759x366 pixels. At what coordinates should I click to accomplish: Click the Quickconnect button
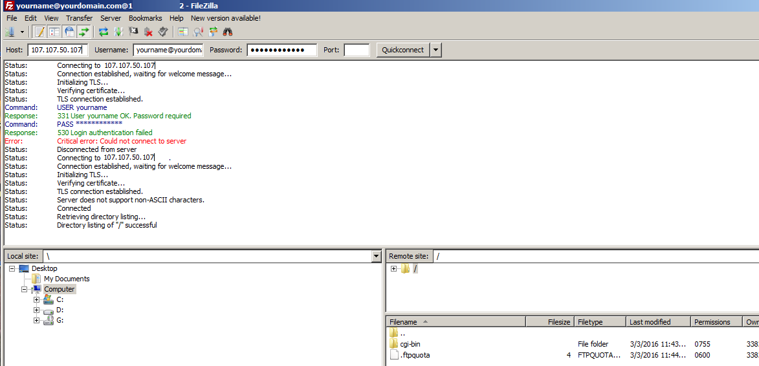402,50
